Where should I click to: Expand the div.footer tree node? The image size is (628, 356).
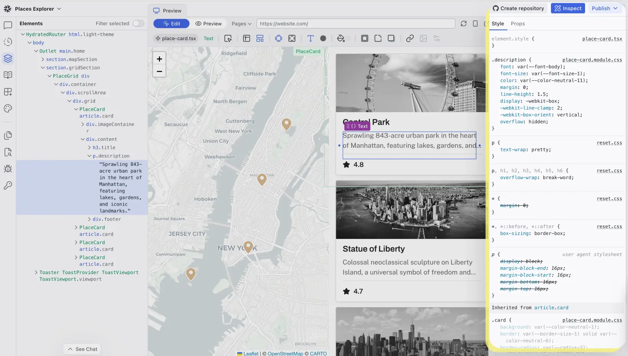click(x=89, y=219)
